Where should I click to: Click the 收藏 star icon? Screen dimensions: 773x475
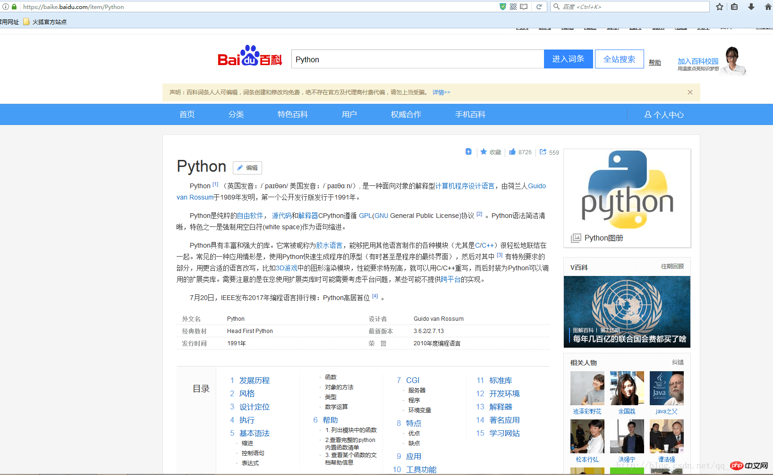pyautogui.click(x=484, y=152)
